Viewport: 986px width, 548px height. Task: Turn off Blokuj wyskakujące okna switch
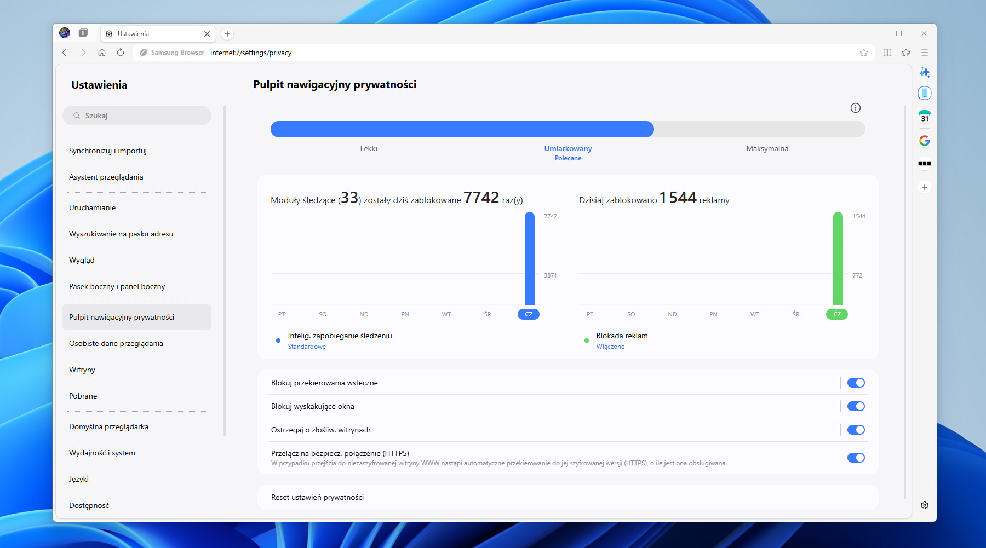click(x=856, y=406)
